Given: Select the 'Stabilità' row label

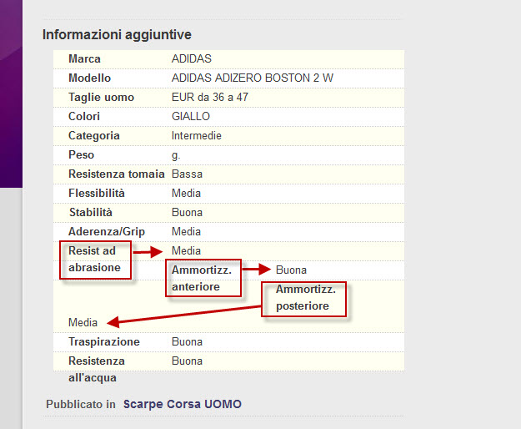Looking at the screenshot, I should click(x=90, y=213).
